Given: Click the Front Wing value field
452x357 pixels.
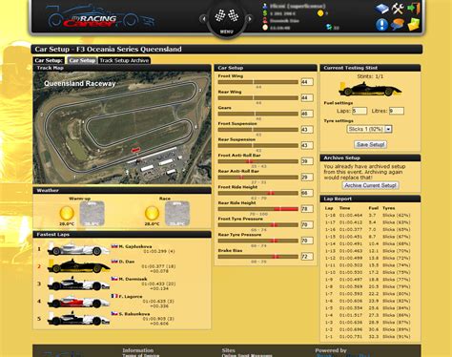Looking at the screenshot, I should click(x=307, y=82).
